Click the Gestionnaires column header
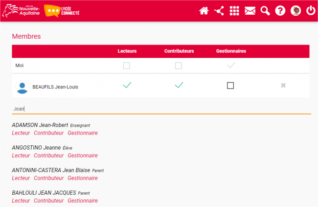The height and width of the screenshot is (207, 318). click(x=231, y=51)
